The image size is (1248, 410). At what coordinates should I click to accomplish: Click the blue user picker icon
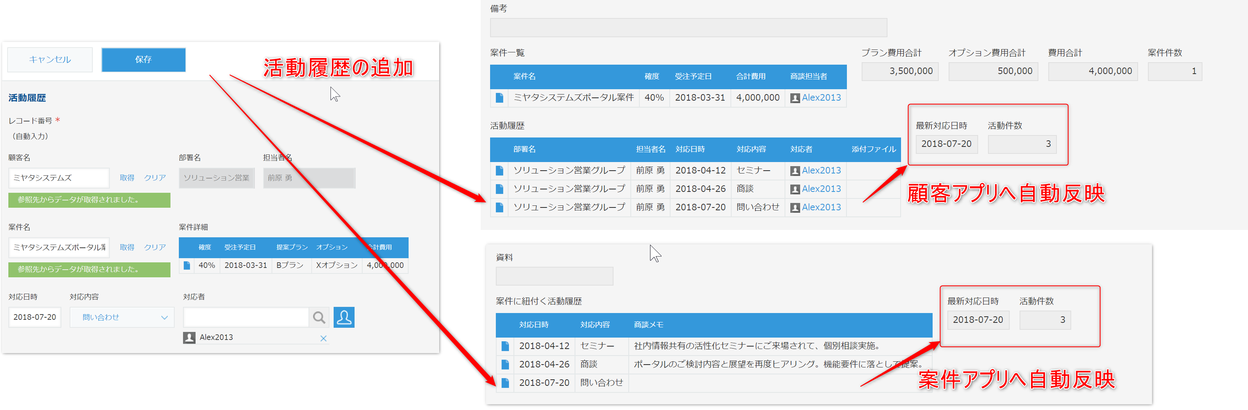(344, 317)
